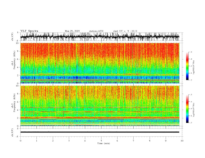Select the date 'Mar.28, 2025'
This screenshot has width=205, height=158.
tap(72, 31)
